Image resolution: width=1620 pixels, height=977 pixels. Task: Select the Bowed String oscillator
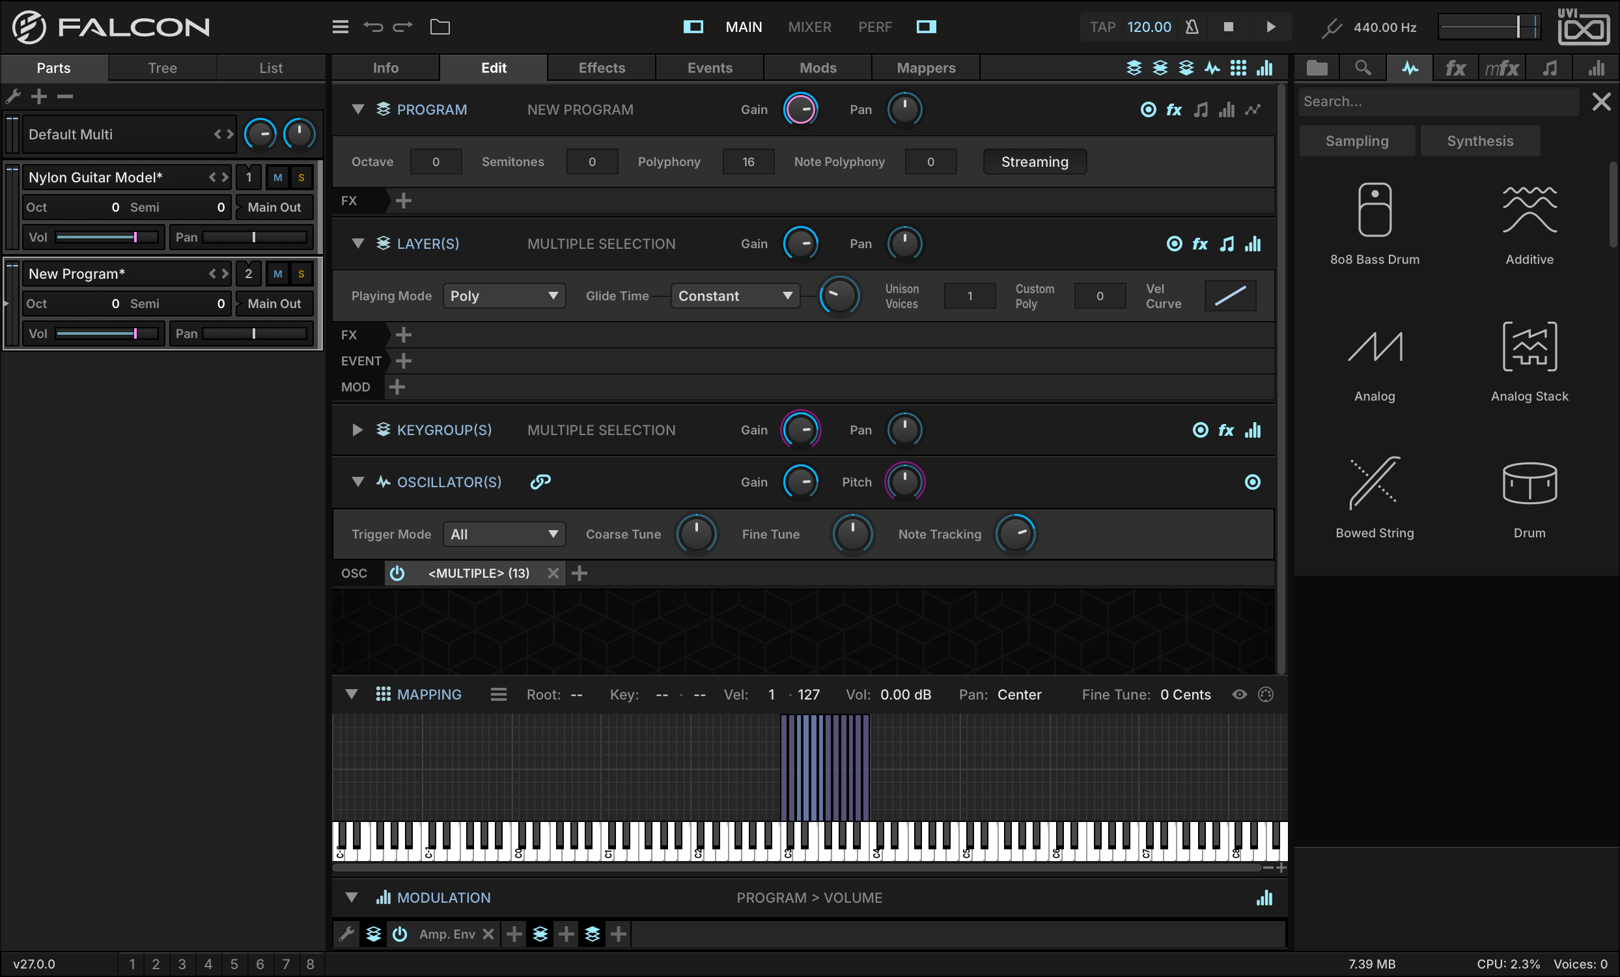click(x=1375, y=497)
